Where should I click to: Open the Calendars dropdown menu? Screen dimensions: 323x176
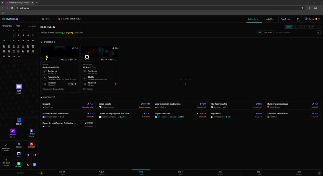point(254,19)
